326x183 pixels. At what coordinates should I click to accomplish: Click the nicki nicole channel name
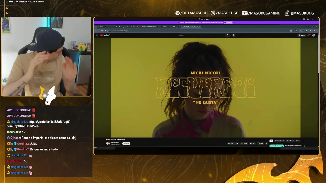115,143
